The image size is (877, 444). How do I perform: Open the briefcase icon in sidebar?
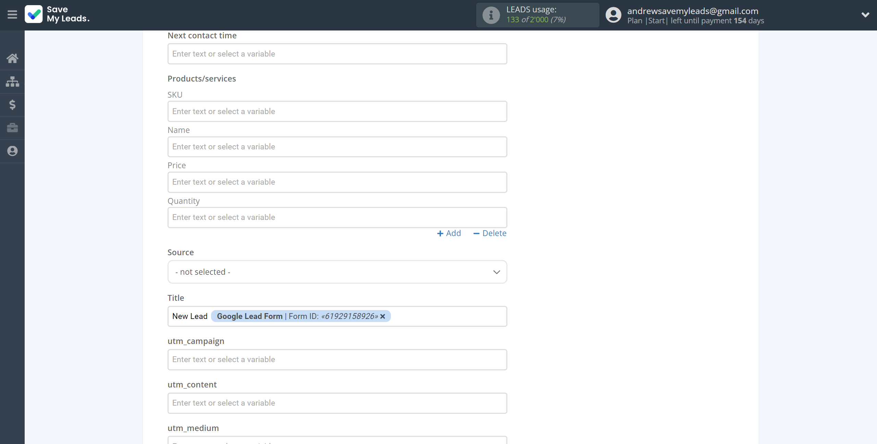pyautogui.click(x=12, y=128)
